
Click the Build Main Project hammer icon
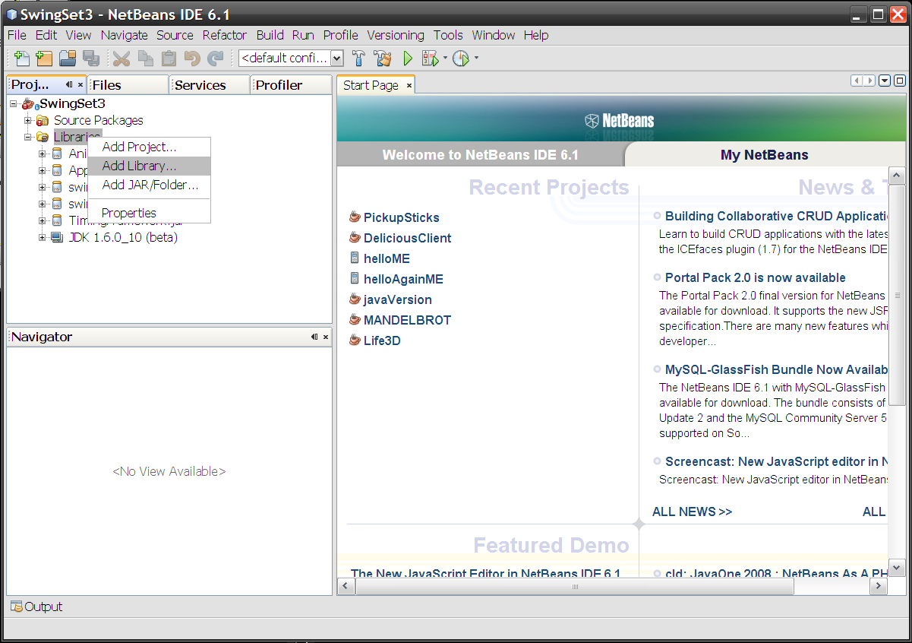(x=359, y=59)
